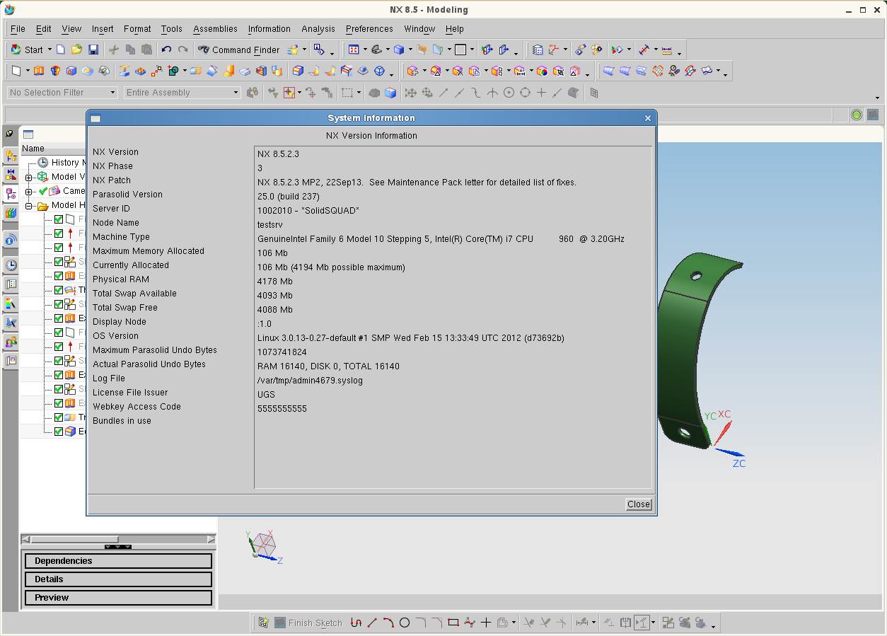
Task: Click the Start button
Action: click(28, 50)
